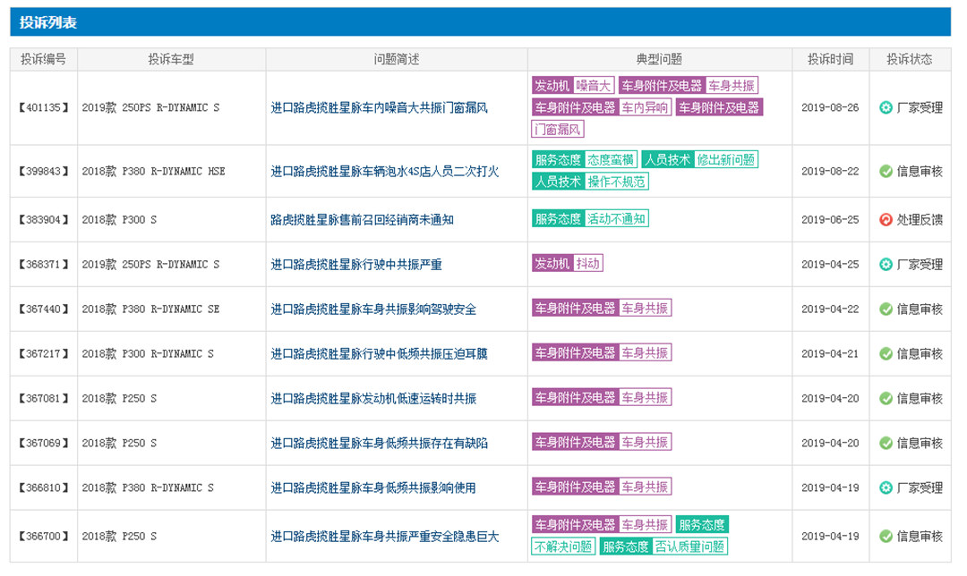Click the green 信息审核 checkmark icon for complaint 399843

pyautogui.click(x=886, y=171)
